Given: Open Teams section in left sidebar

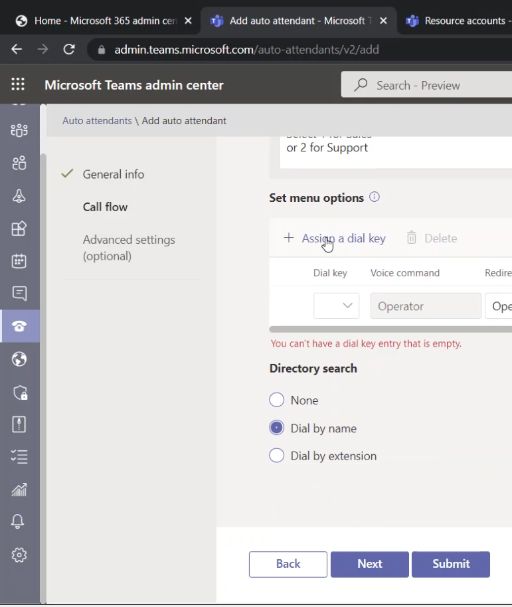Looking at the screenshot, I should pyautogui.click(x=19, y=130).
